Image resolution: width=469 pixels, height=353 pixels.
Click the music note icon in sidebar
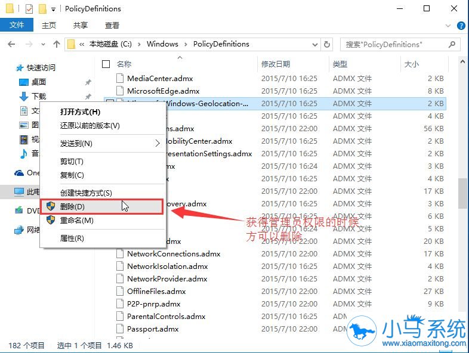point(23,153)
